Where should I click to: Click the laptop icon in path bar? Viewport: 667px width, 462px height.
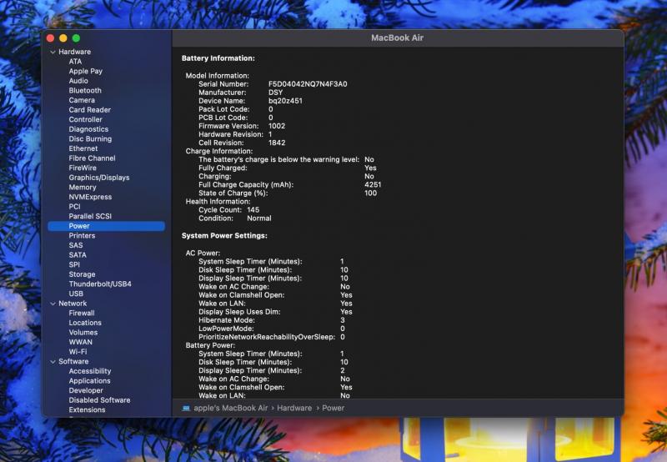point(186,408)
